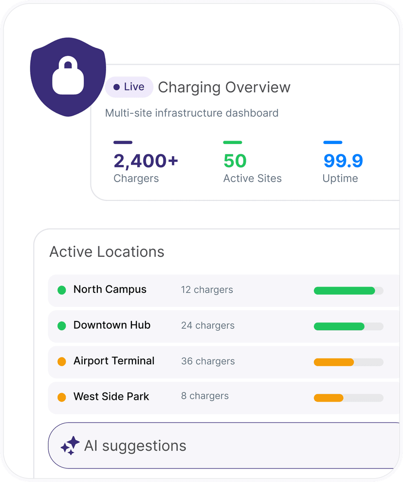Open the AI suggestions bar
This screenshot has width=403, height=482.
pyautogui.click(x=224, y=446)
